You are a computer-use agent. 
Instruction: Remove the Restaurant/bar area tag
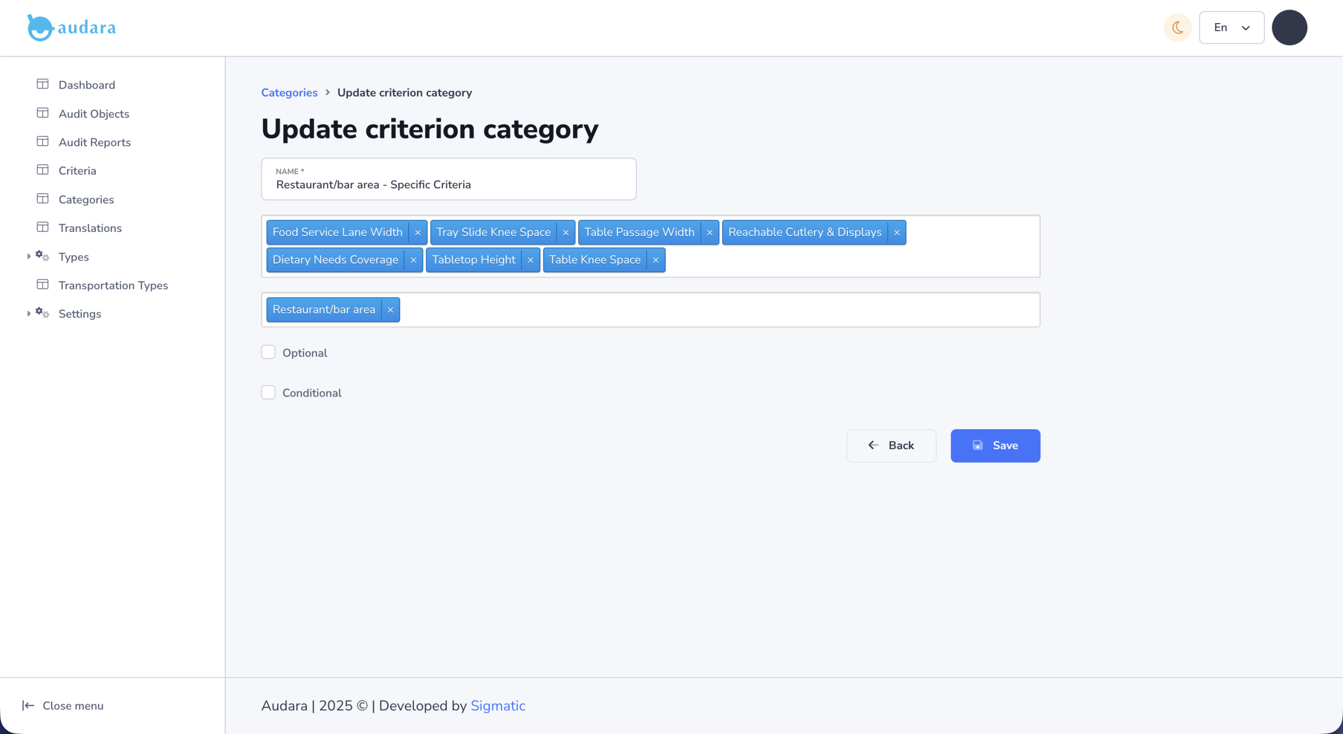390,310
